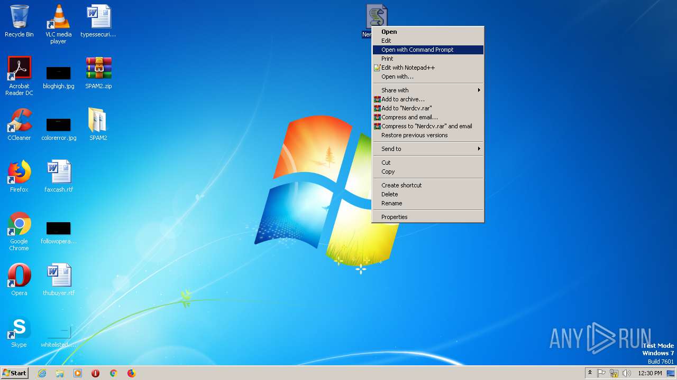Choose Restore previous versions
This screenshot has width=677, height=380.
click(x=428, y=135)
